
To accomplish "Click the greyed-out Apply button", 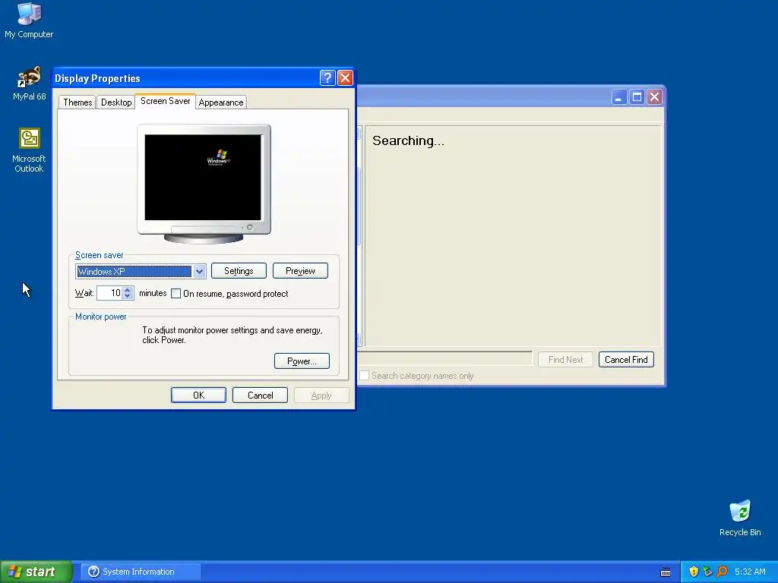I will point(321,395).
